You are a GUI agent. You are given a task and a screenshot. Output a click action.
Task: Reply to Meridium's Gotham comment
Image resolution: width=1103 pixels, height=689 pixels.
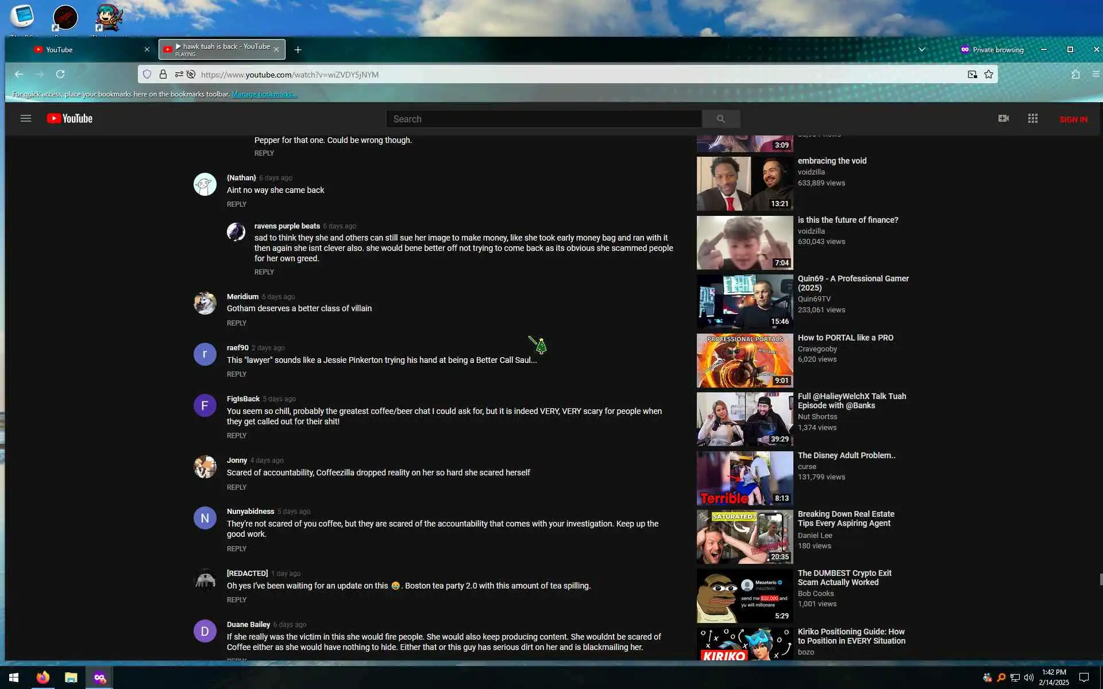(x=236, y=323)
